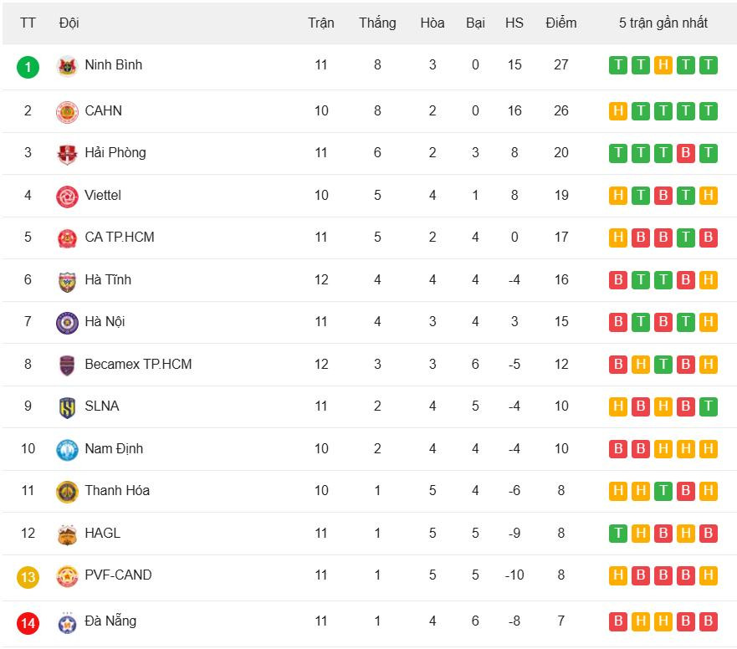The width and height of the screenshot is (737, 649).
Task: Click the Viettel team emblem
Action: pos(67,197)
